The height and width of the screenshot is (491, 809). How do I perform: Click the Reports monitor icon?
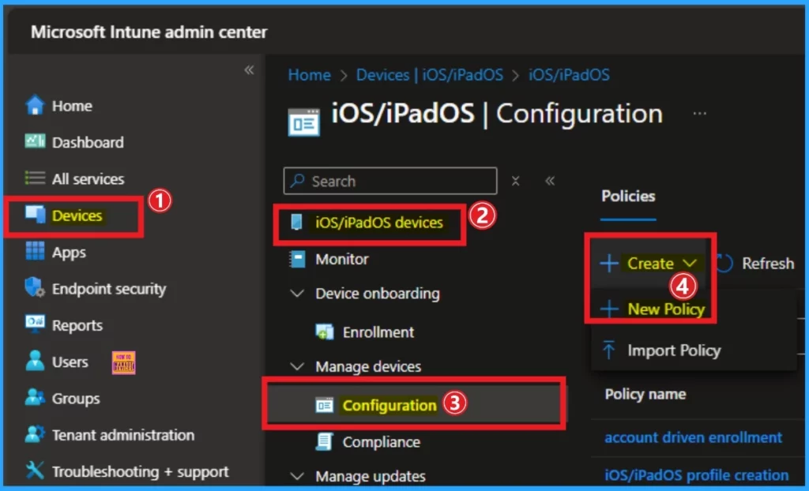pos(35,324)
